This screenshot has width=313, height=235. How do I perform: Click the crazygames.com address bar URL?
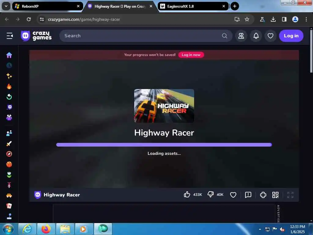84,19
